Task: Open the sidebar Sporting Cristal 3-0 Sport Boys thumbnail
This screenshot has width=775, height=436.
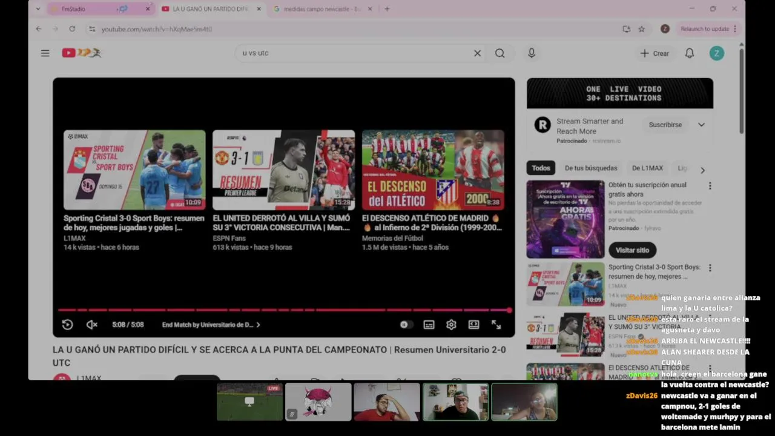Action: [566, 284]
